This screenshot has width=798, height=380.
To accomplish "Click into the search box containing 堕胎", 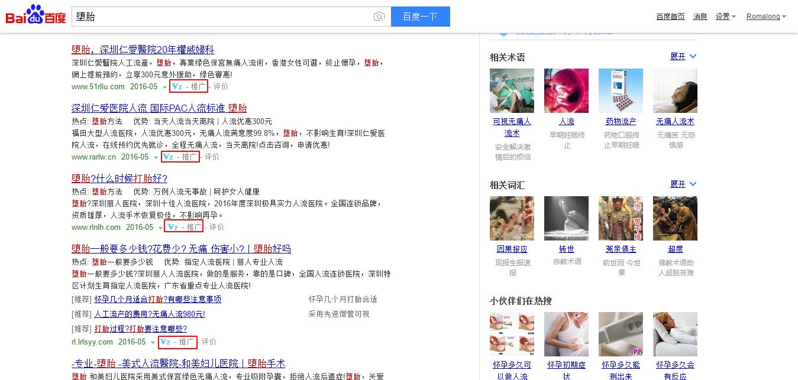I will (231, 17).
